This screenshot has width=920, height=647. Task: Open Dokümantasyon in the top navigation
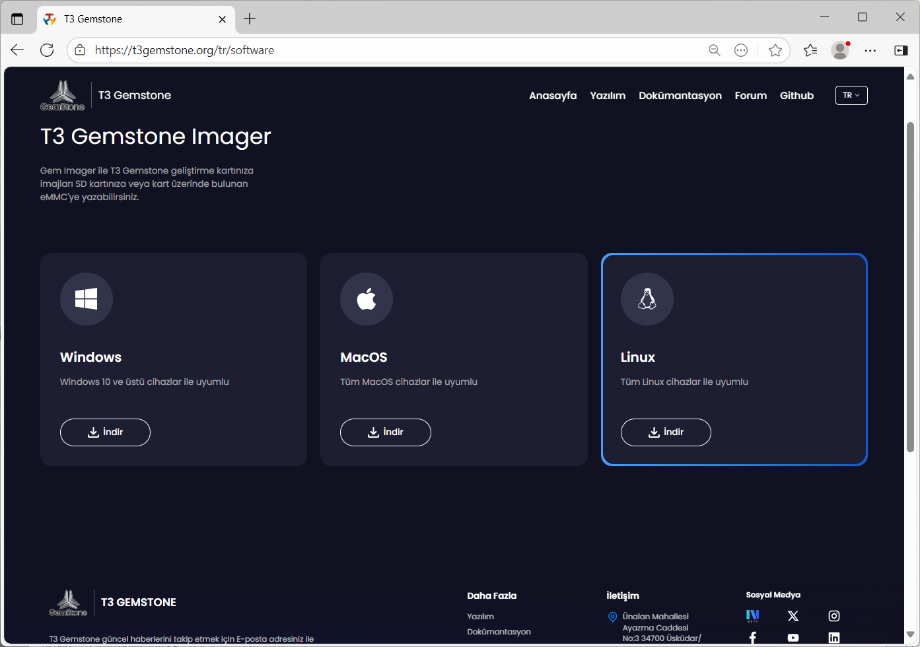pos(680,96)
